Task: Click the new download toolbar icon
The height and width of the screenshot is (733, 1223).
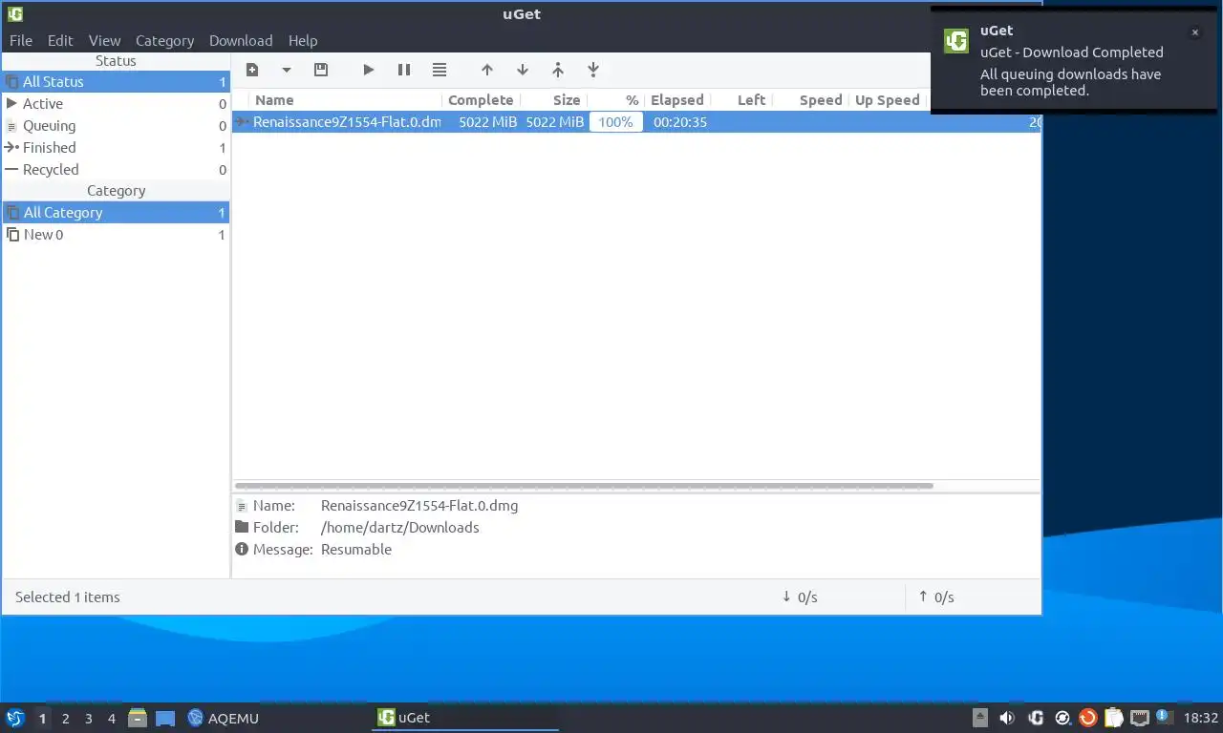Action: coord(252,70)
